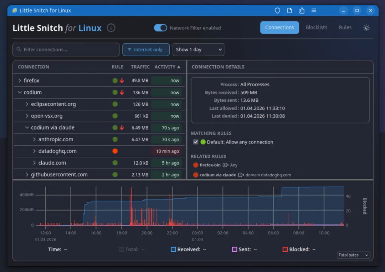The image size is (385, 272).
Task: Click the chart spike near 18:00
Action: (x=131, y=206)
